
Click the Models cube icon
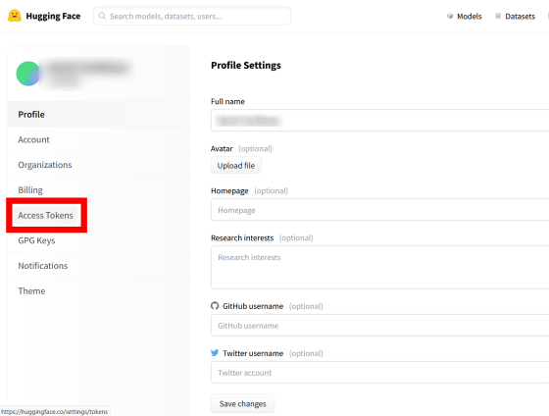(450, 16)
